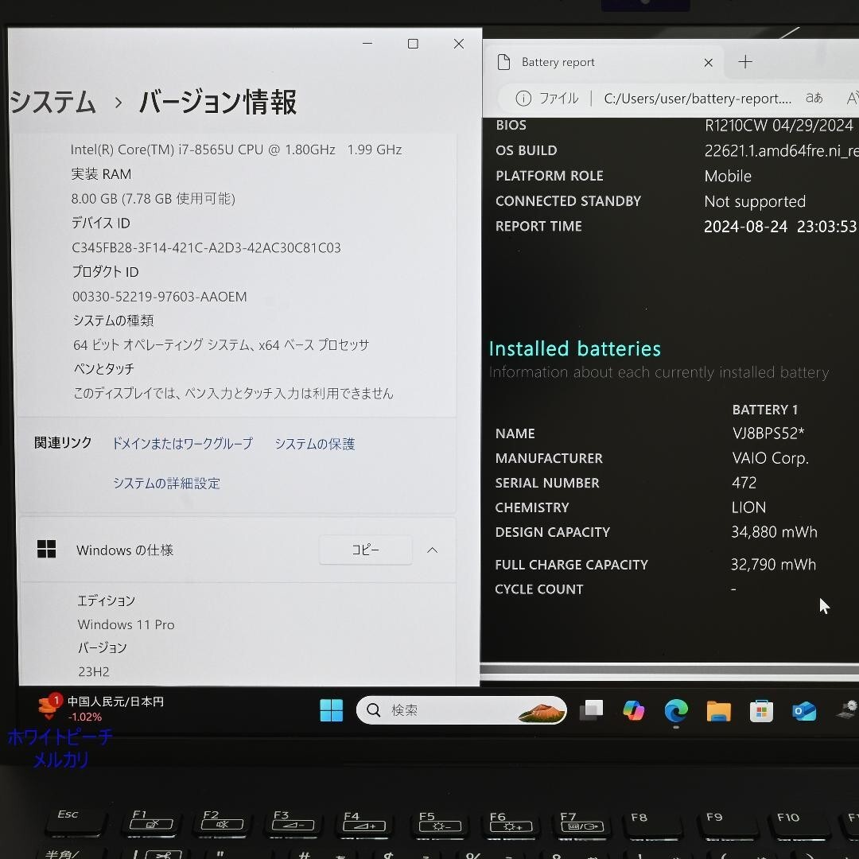Select the device ID C345FB28-3F14-421C-A2D3-42AC30C81C03
The width and height of the screenshot is (859, 859).
206,247
